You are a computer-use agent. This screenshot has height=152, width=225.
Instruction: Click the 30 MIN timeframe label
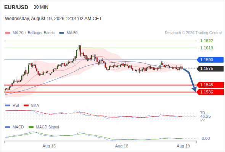pyautogui.click(x=41, y=7)
